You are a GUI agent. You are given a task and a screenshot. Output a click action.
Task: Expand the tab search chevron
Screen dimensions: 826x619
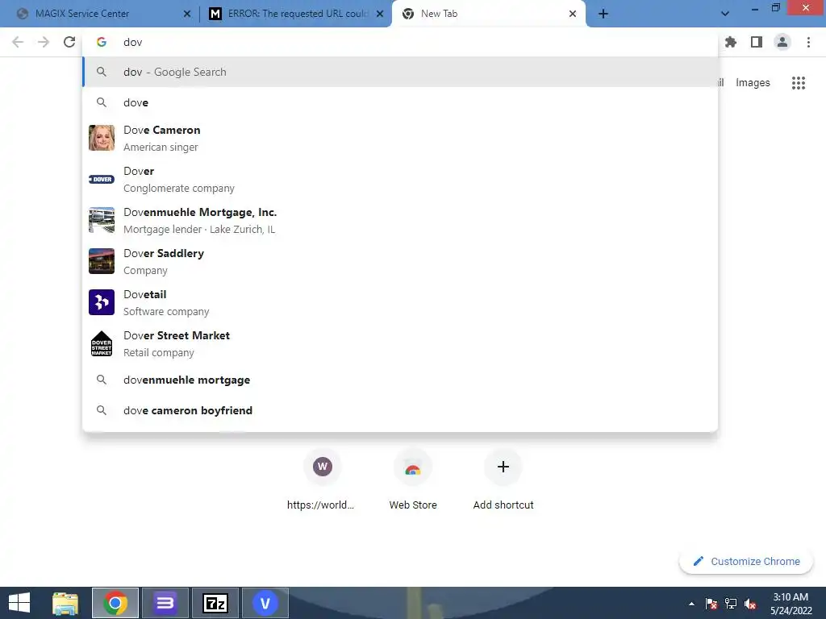[725, 14]
